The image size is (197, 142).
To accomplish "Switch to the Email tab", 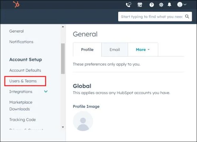I will click(115, 49).
